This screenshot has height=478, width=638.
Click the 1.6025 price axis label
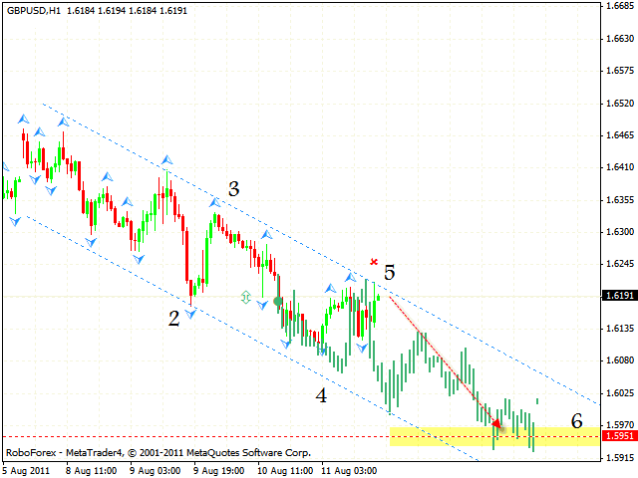tap(620, 393)
